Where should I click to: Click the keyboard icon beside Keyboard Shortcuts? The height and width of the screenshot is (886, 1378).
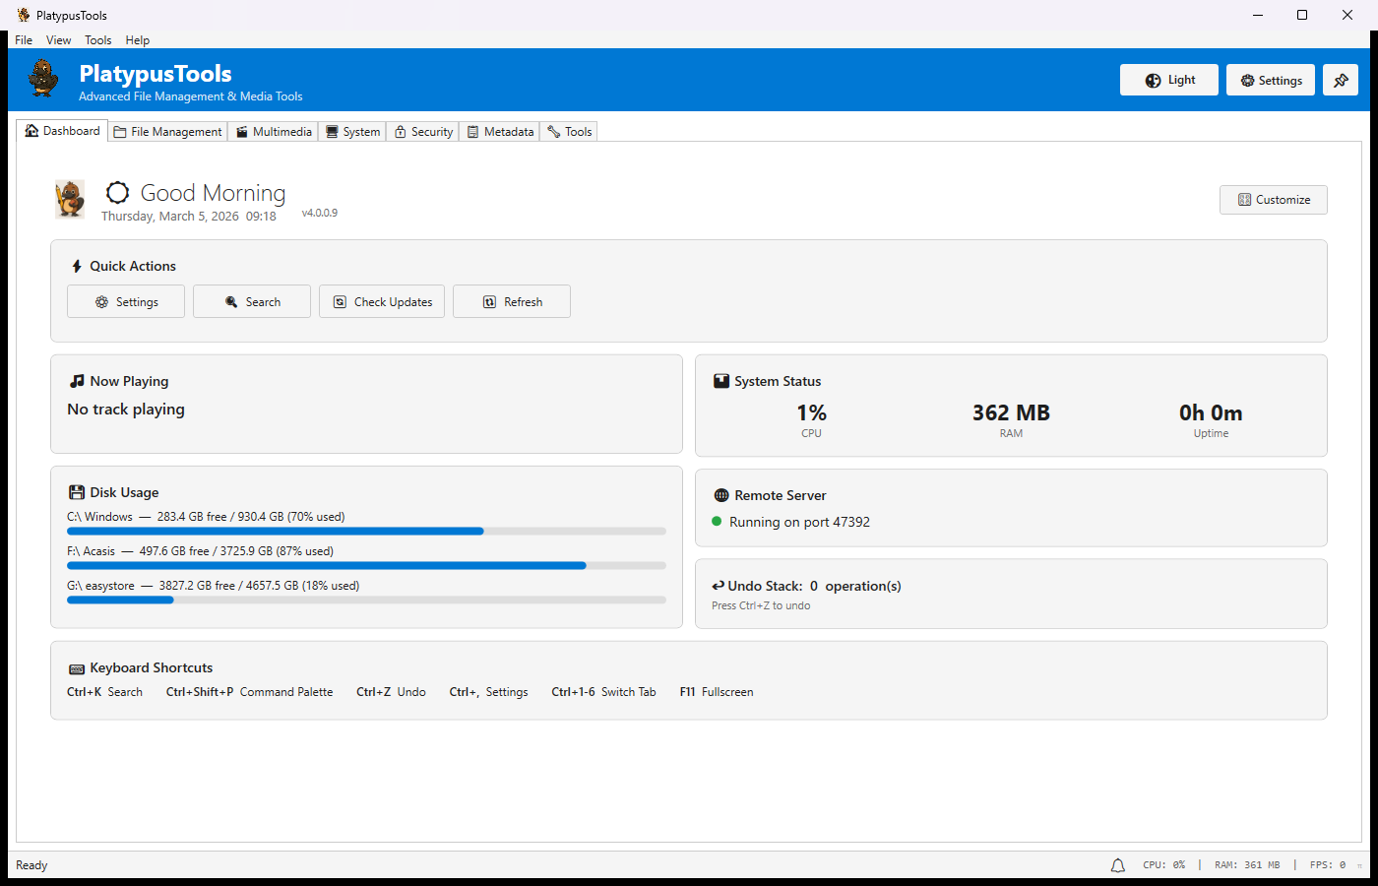pyautogui.click(x=76, y=667)
